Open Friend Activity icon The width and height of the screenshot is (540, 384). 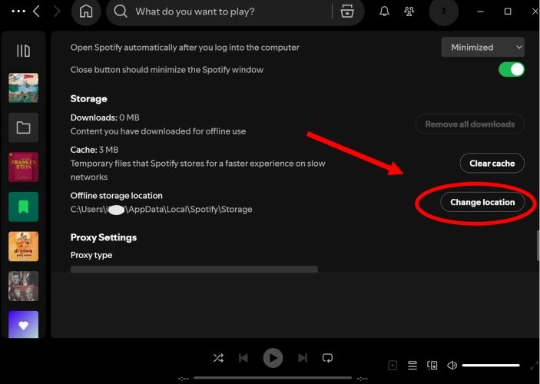(x=409, y=12)
